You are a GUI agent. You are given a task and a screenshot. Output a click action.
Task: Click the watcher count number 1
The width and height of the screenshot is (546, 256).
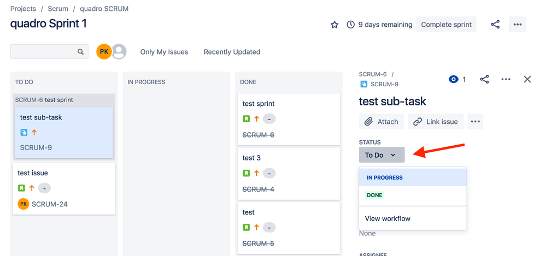[464, 80]
